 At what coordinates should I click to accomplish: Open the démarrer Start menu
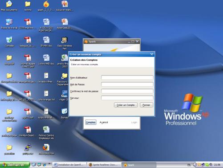(x=15, y=165)
